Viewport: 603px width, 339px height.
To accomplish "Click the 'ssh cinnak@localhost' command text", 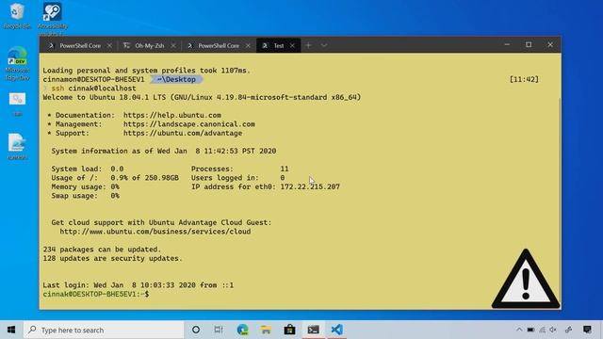I will point(94,89).
